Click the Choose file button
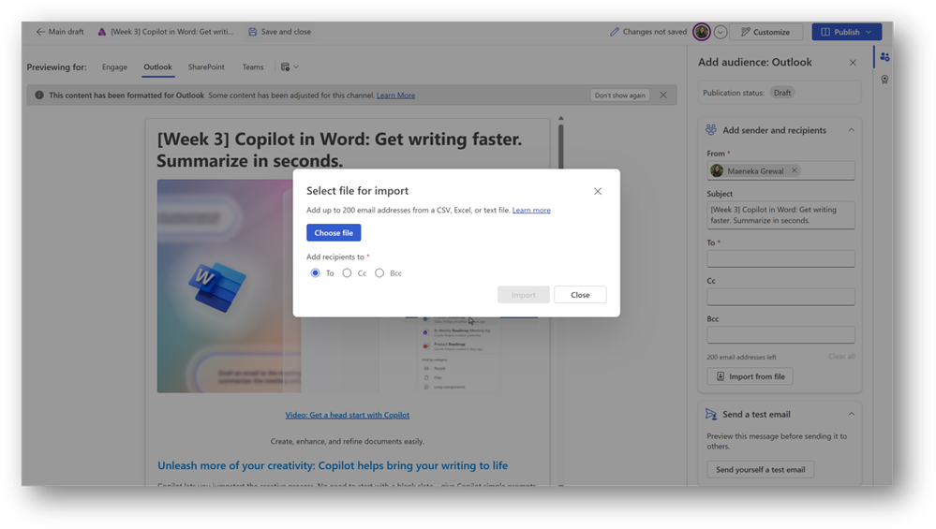Screen dimensions: 936x529 click(x=334, y=232)
